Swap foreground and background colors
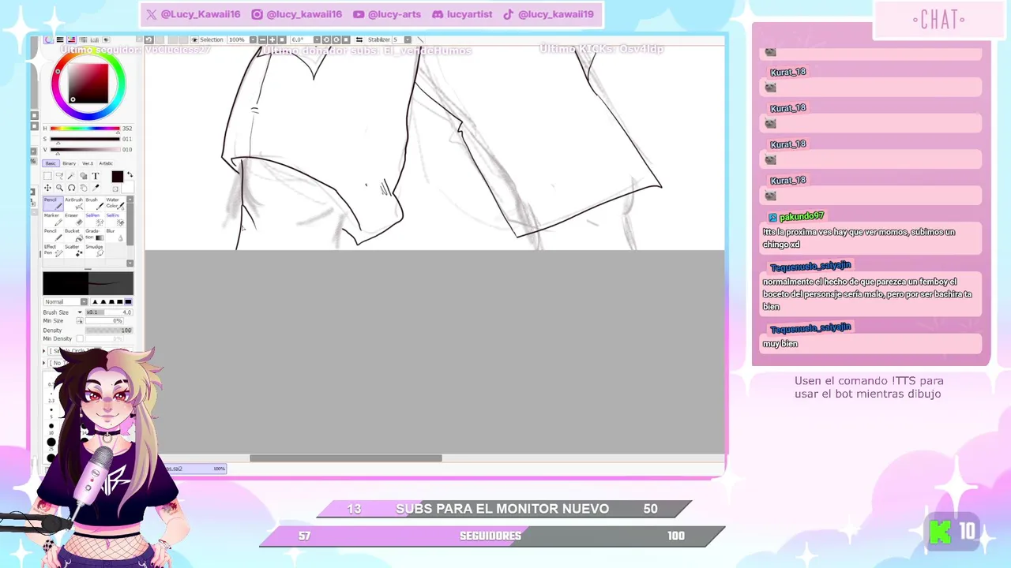Image resolution: width=1011 pixels, height=568 pixels. coord(130,174)
